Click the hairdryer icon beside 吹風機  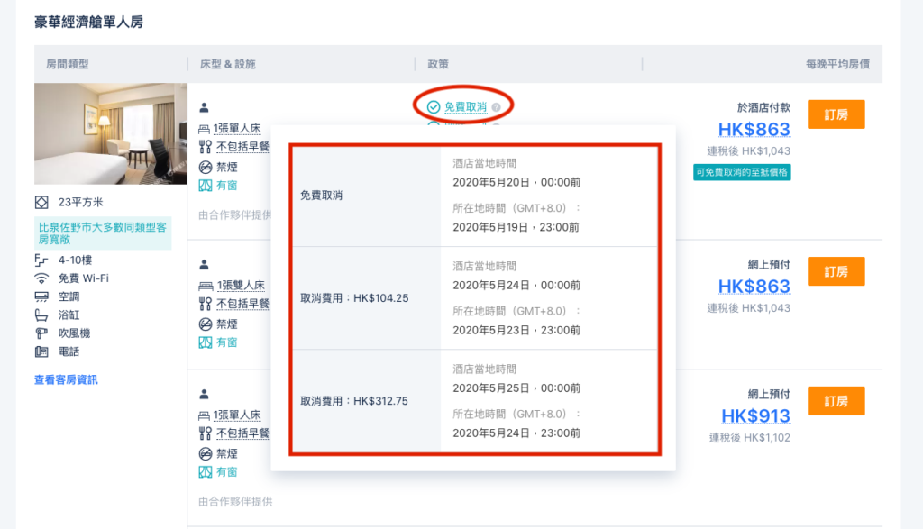tap(41, 333)
